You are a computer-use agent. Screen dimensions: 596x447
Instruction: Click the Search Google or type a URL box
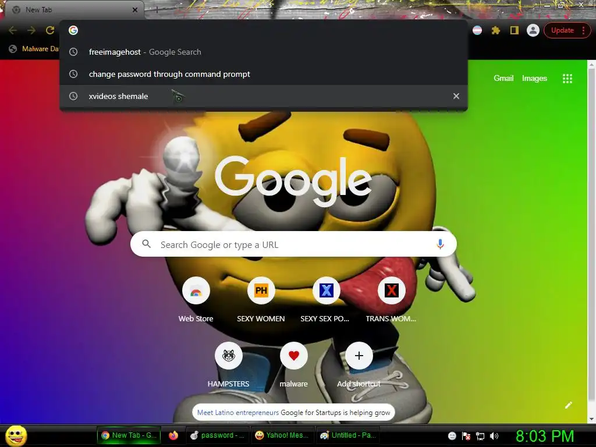click(x=293, y=244)
